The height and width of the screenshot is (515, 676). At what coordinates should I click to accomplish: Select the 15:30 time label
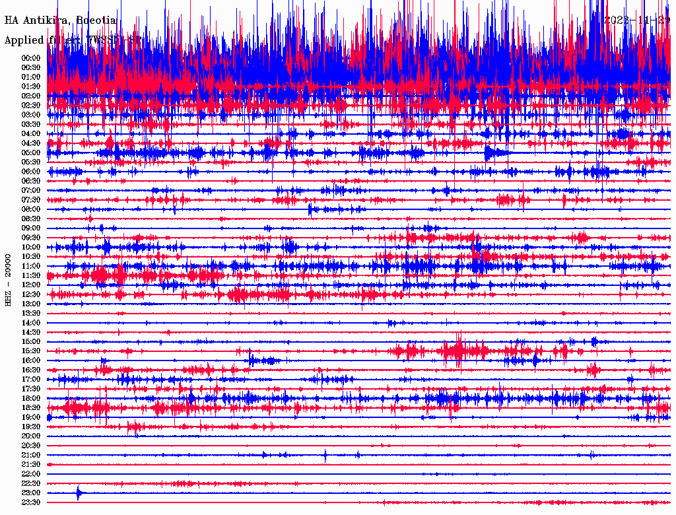pos(31,351)
